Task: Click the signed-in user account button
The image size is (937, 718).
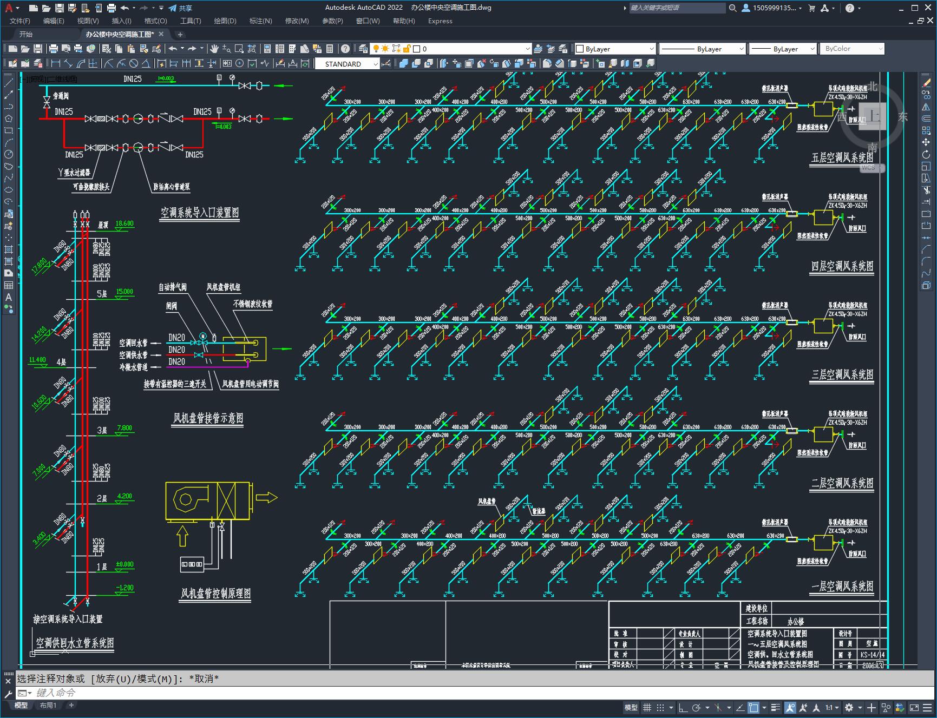Action: pos(771,8)
